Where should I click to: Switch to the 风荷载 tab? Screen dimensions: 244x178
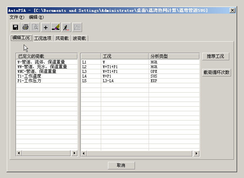click(x=62, y=38)
